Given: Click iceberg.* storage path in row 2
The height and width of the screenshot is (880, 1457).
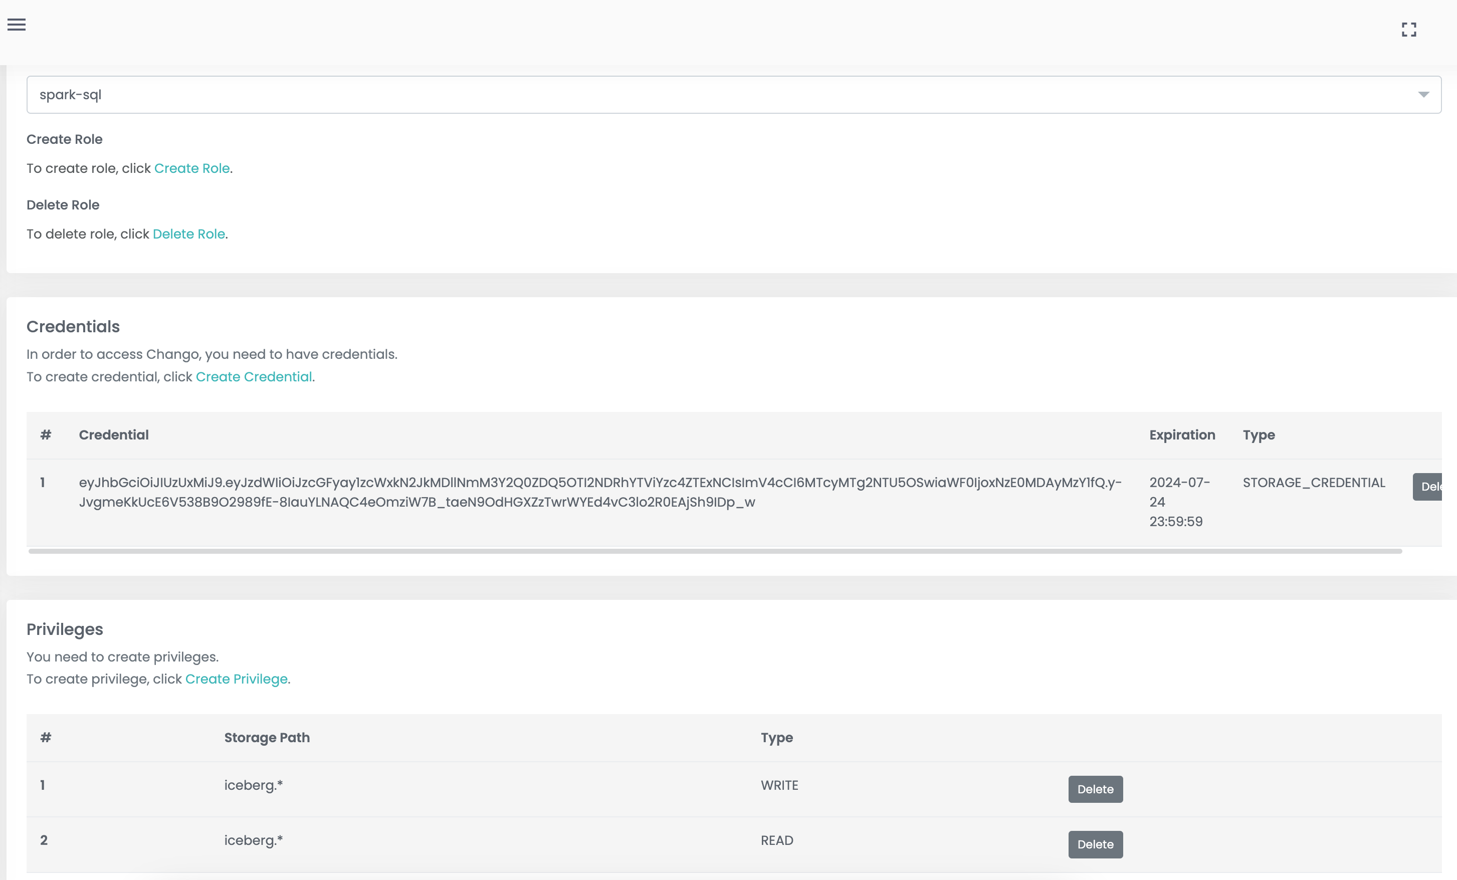Looking at the screenshot, I should coord(253,840).
